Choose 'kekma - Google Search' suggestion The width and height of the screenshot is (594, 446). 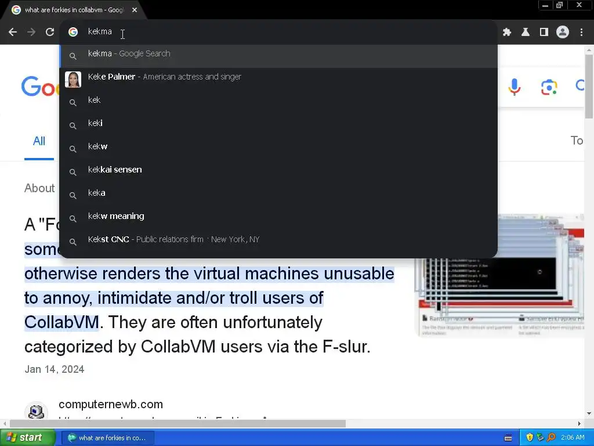point(278,56)
